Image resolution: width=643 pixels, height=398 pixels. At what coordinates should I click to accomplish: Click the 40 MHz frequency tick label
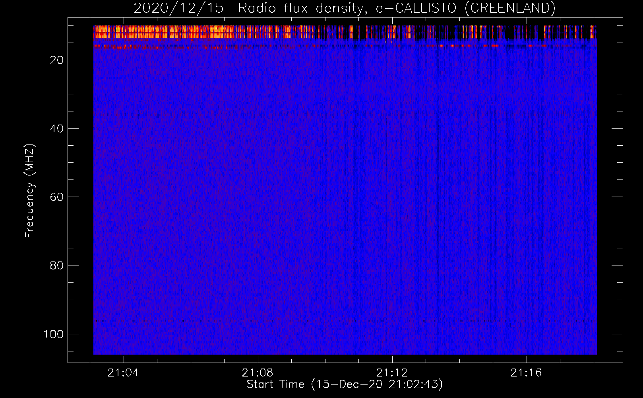click(57, 129)
